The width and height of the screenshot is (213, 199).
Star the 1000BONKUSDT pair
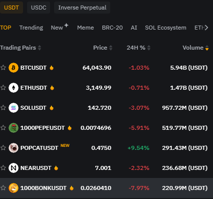click(x=3, y=188)
